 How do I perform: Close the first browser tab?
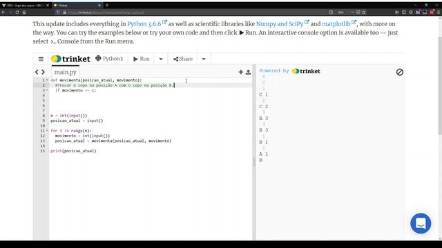click(x=48, y=6)
